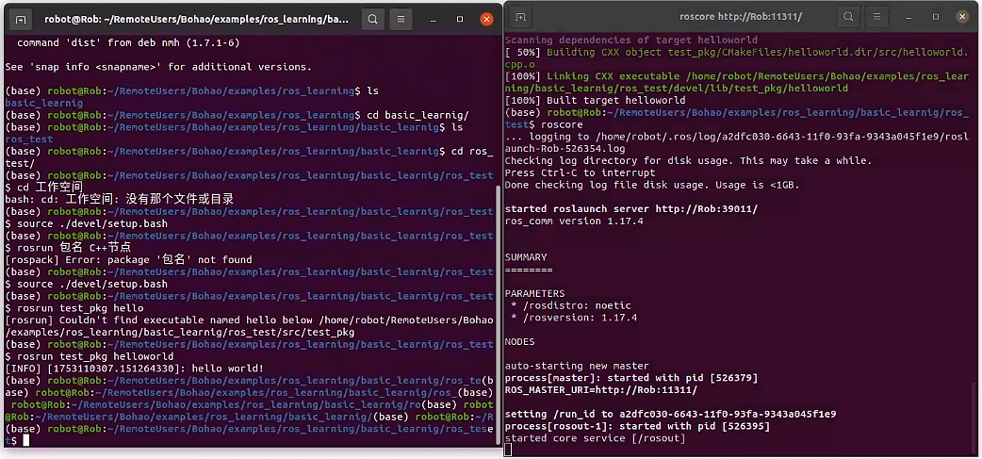
Task: Maximize the roscore terminal window
Action: click(x=936, y=17)
